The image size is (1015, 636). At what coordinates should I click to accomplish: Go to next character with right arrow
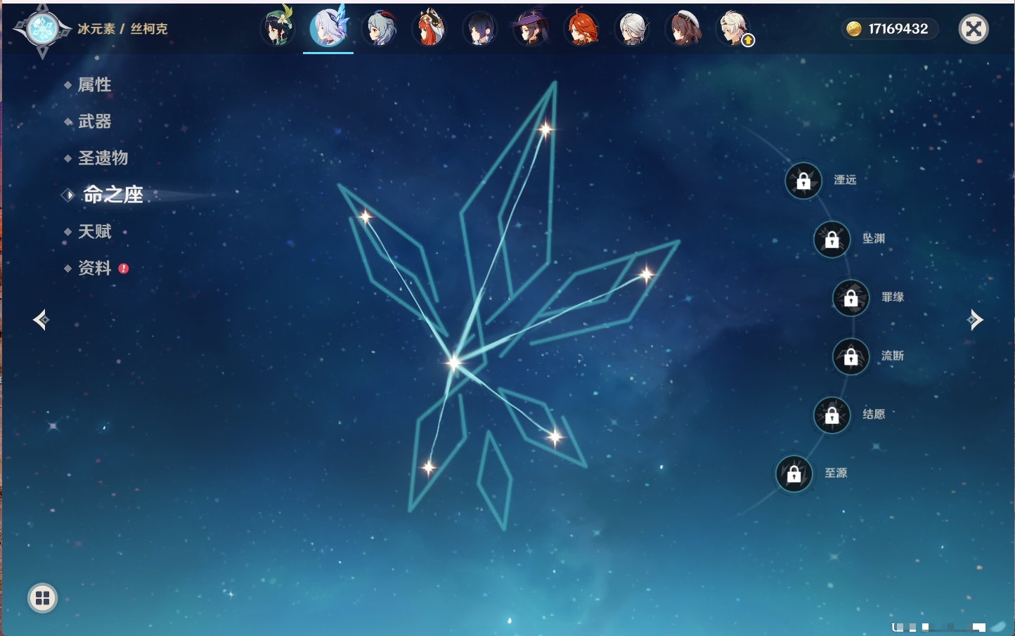974,320
